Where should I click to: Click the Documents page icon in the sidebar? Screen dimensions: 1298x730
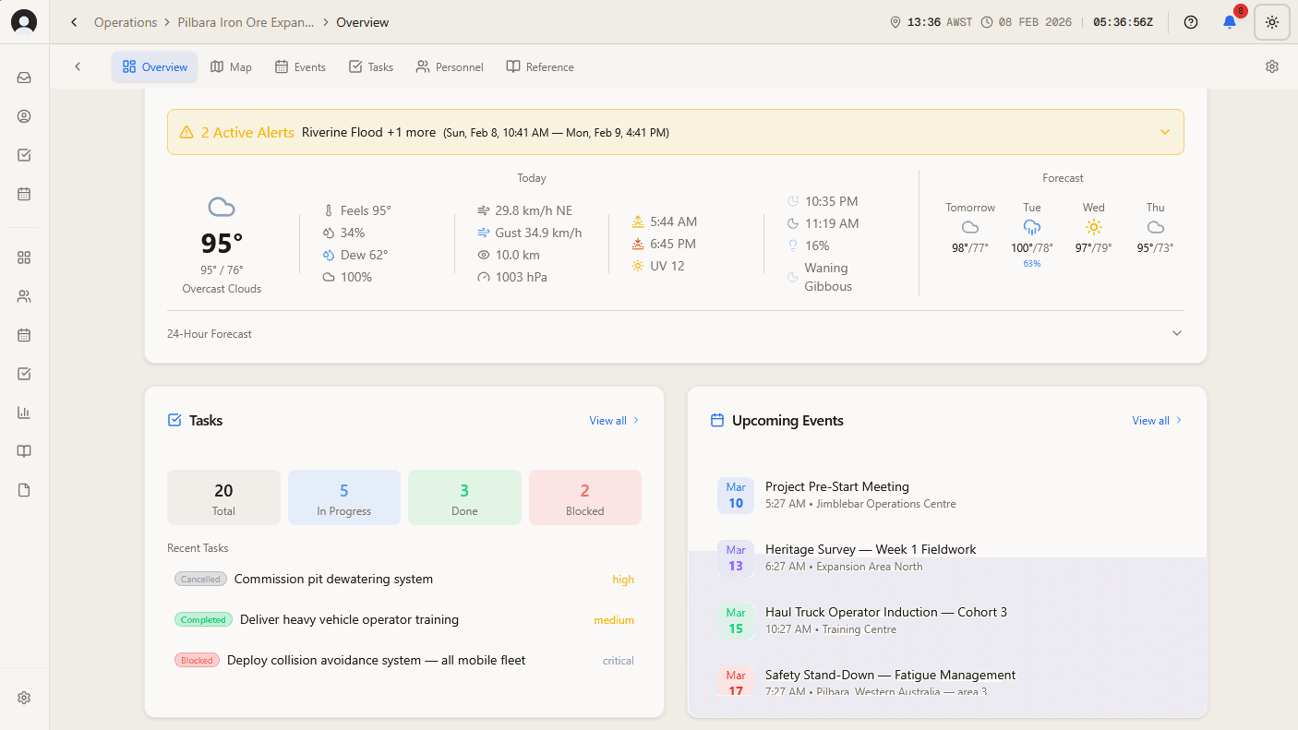(24, 490)
